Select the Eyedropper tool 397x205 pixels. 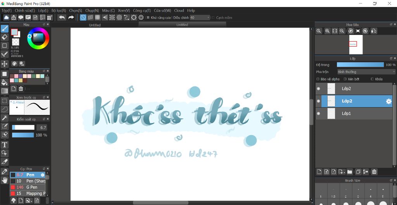point(5,172)
